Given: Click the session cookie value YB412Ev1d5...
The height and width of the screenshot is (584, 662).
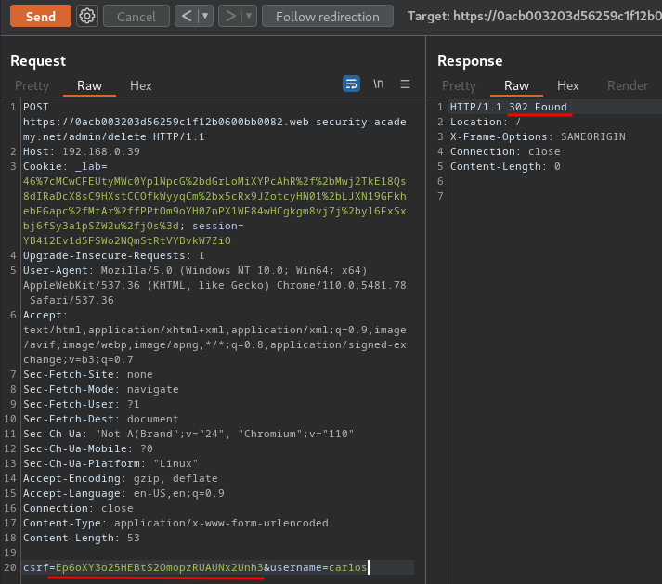Looking at the screenshot, I should click(127, 240).
